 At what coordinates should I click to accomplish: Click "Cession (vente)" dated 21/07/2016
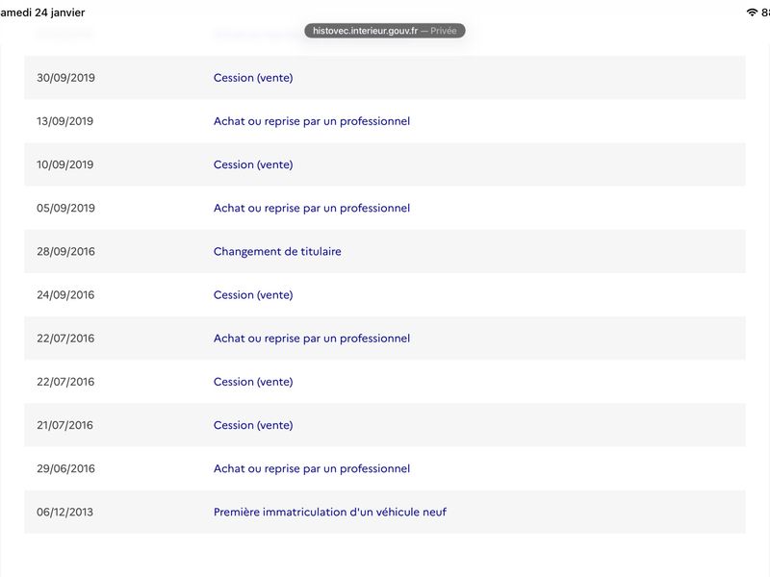pos(253,425)
